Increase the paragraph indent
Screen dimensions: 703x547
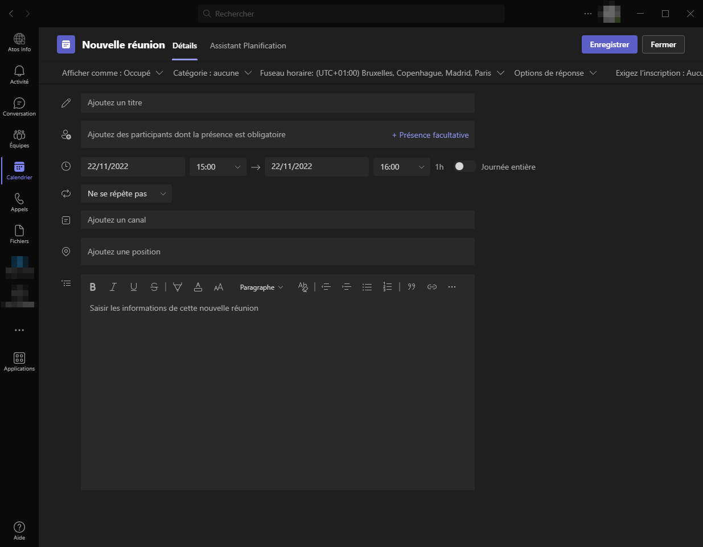pos(347,287)
